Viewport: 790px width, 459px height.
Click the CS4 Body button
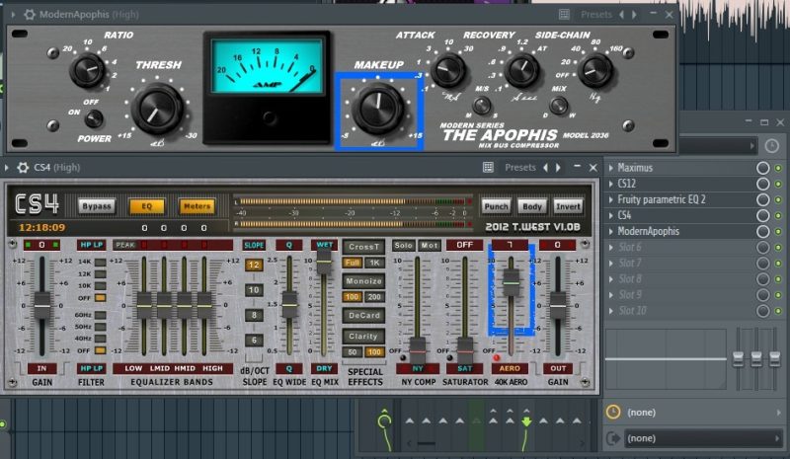532,206
